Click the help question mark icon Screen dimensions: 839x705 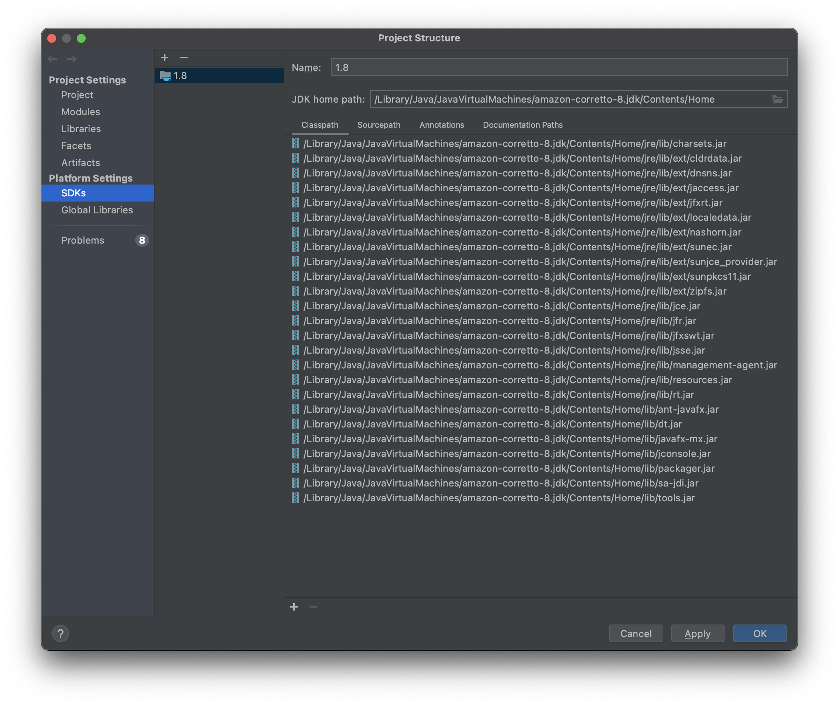click(61, 633)
